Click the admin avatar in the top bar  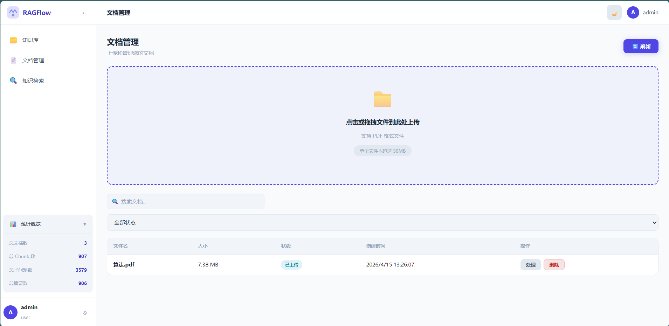click(x=633, y=13)
